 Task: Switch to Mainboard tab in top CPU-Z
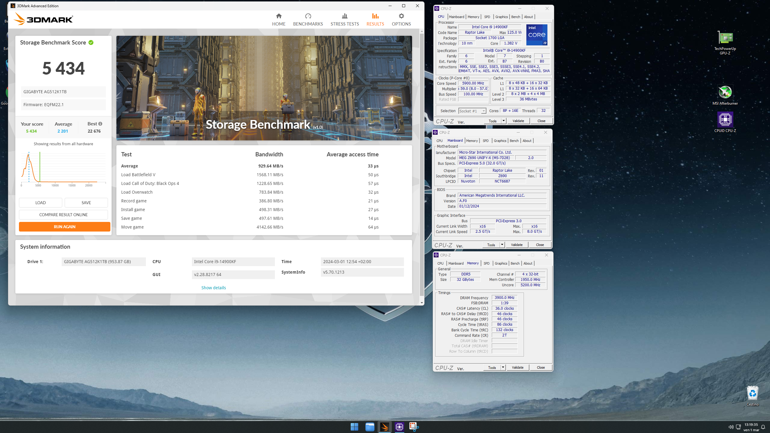click(456, 17)
